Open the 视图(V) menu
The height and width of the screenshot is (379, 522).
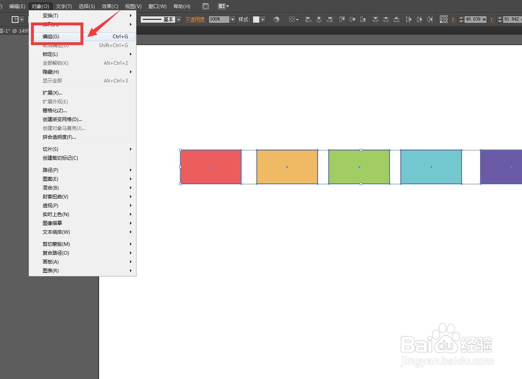click(x=133, y=6)
